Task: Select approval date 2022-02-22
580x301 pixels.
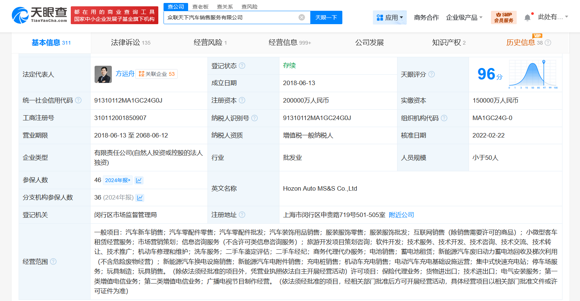Action: (489, 135)
